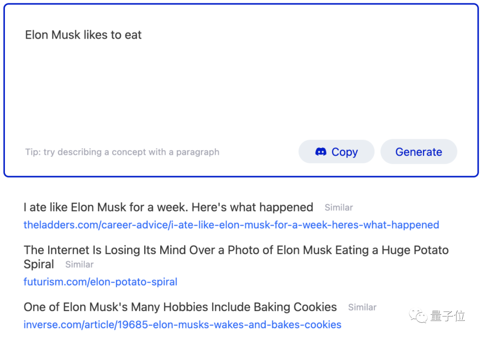Visit the theladders.com career-advice URL
Viewport: 481px width, 337px height.
point(231,225)
